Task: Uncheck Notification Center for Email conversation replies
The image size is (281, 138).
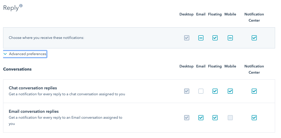Action: coord(254,118)
